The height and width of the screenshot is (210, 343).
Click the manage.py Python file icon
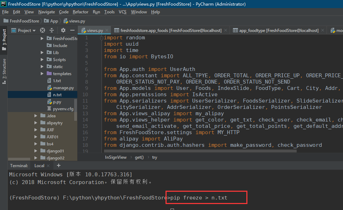point(50,88)
